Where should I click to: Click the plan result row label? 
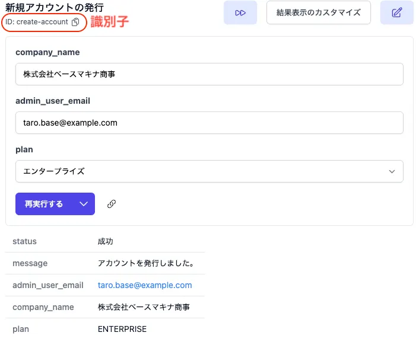point(21,330)
